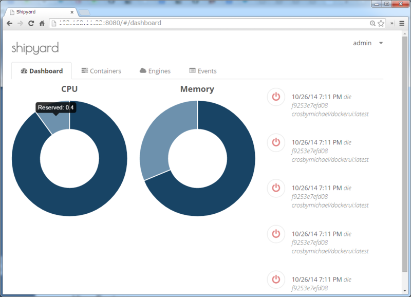Viewport: 411px width, 297px height.
Task: Click first event crosbymichael/dockerui:latest image
Action: pos(330,114)
